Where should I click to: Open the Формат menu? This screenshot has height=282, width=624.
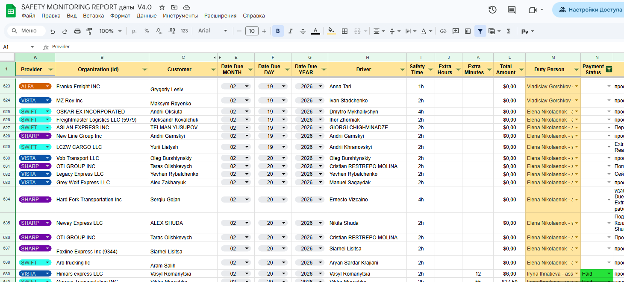pyautogui.click(x=120, y=16)
